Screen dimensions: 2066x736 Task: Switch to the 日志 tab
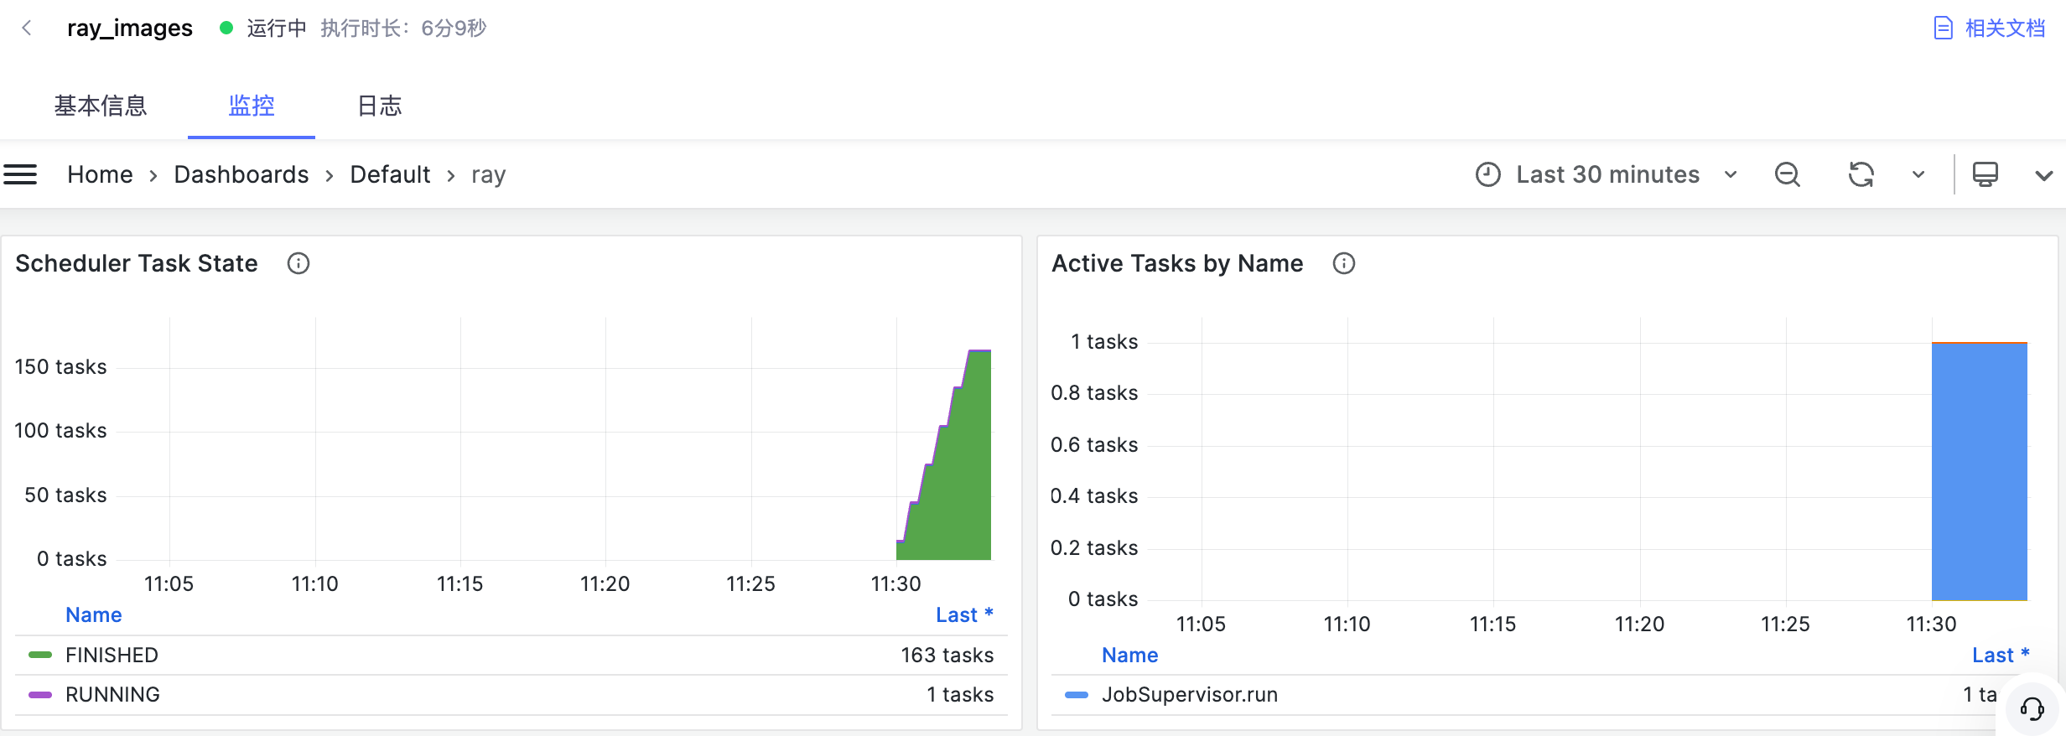(x=380, y=106)
